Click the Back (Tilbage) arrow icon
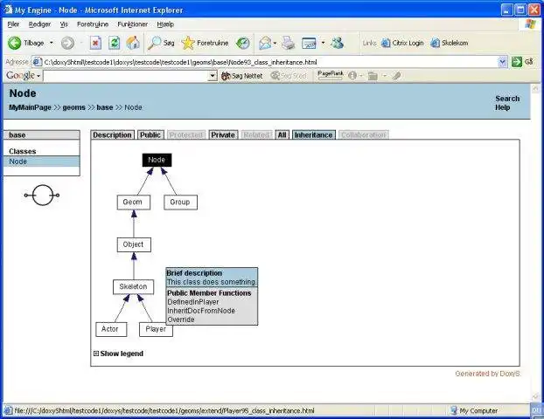The image size is (544, 419). pos(15,43)
